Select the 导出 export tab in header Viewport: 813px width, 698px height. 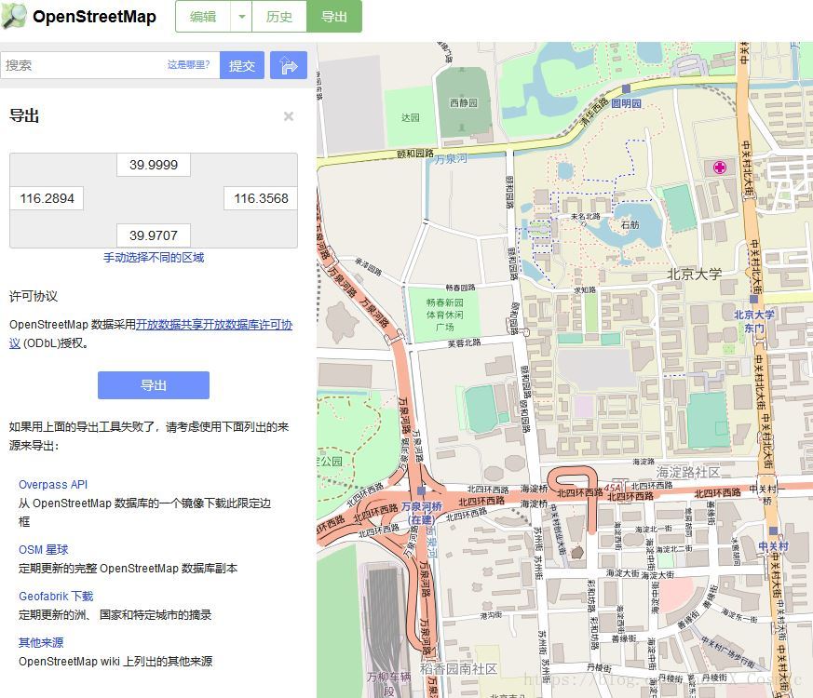tap(334, 17)
